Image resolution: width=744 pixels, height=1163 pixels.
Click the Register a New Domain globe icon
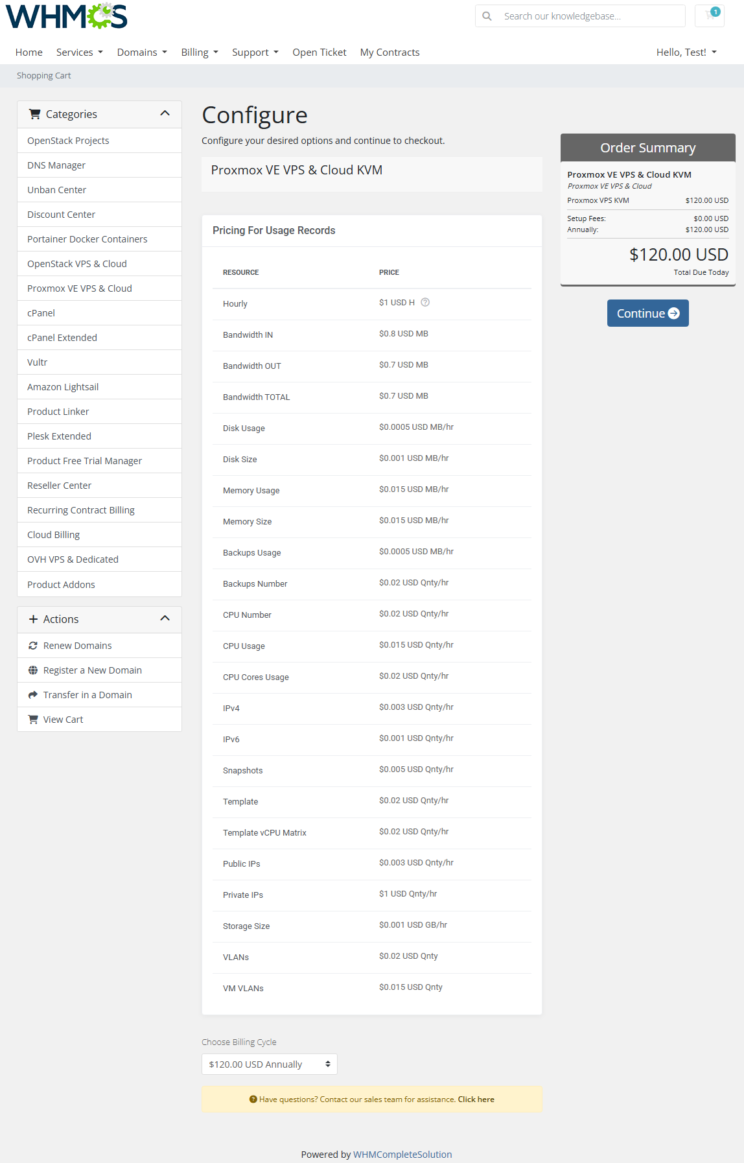33,670
